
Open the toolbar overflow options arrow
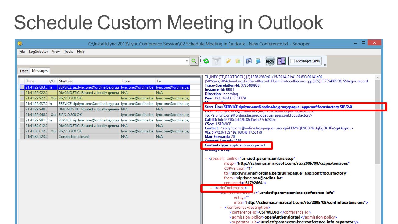(x=325, y=65)
